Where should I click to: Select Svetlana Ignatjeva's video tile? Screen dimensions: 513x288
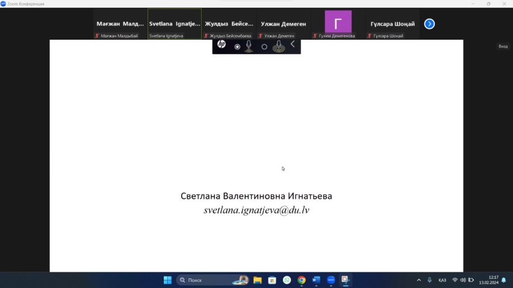point(175,24)
